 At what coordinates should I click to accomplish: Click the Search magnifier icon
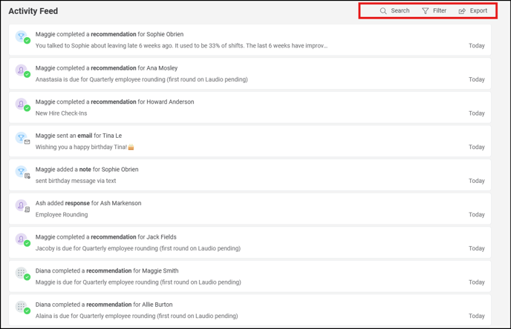pyautogui.click(x=383, y=10)
